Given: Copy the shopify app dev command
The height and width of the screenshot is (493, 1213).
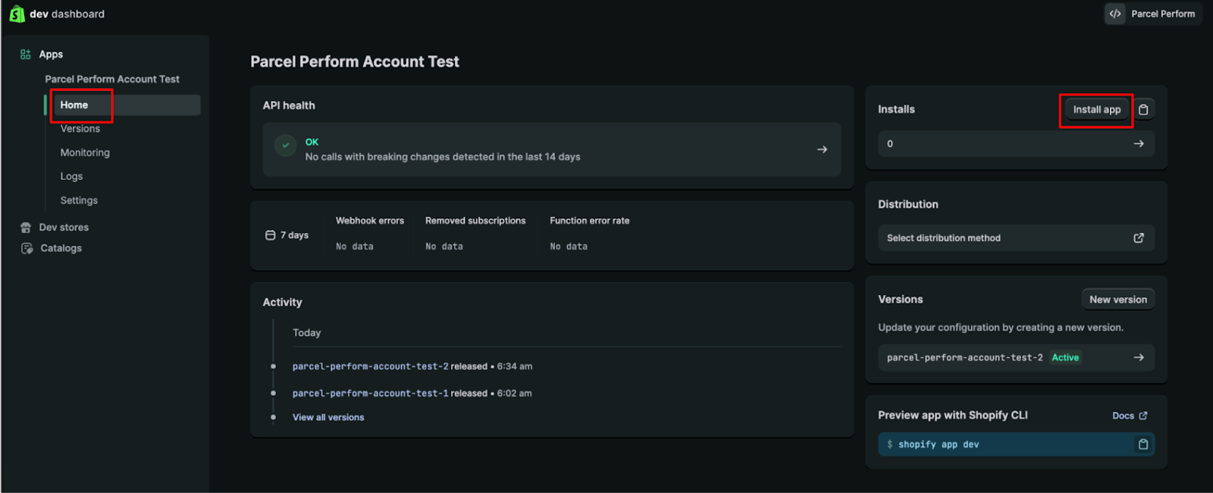Looking at the screenshot, I should 1143,444.
